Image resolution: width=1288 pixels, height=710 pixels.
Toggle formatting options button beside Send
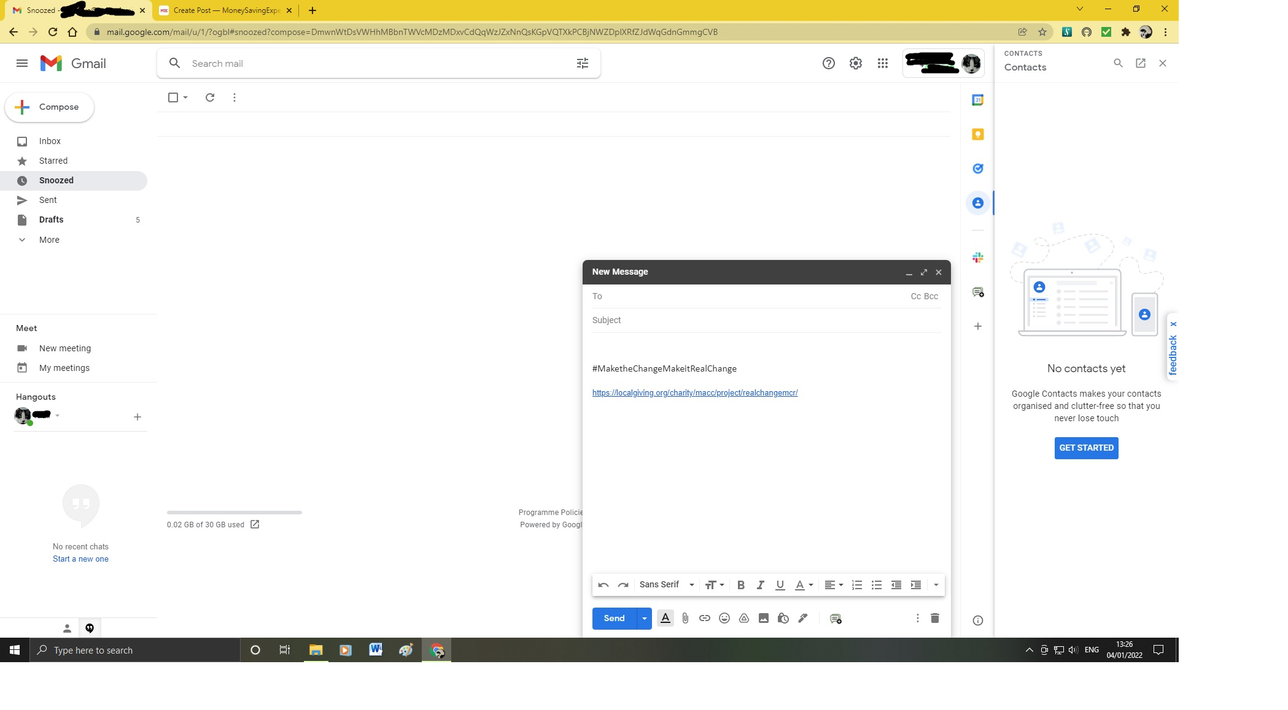point(665,618)
